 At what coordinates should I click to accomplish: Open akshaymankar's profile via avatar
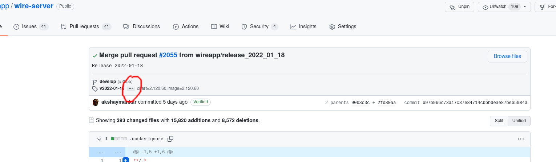[x=96, y=102]
